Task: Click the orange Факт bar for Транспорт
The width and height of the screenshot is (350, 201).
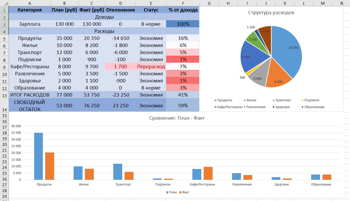Action: (129, 176)
